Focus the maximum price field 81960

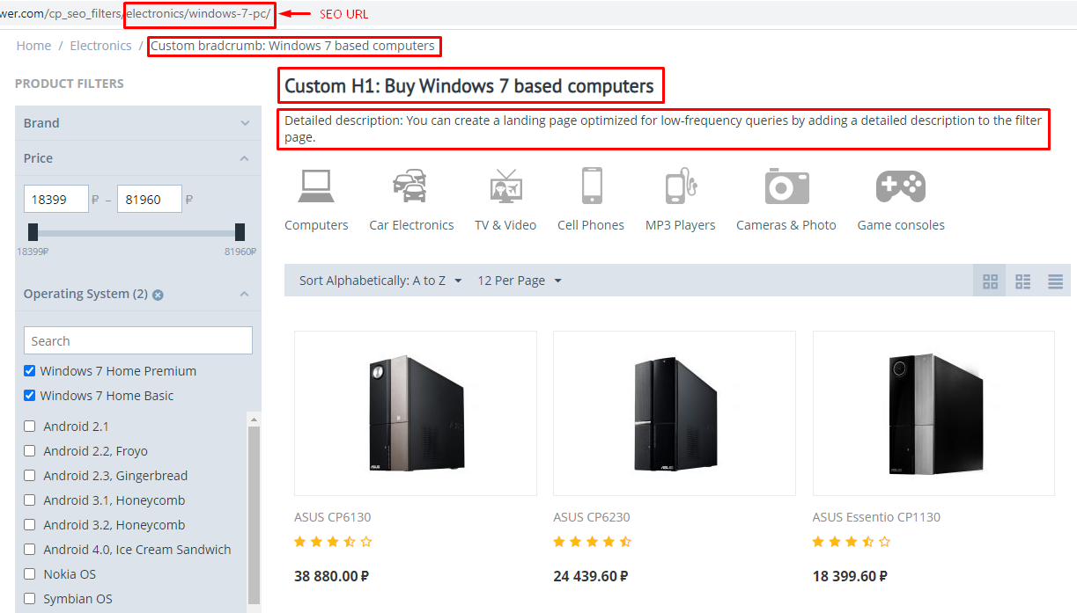tap(150, 200)
